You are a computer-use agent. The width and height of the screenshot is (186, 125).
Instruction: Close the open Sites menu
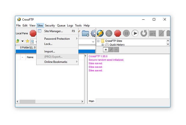pos(40,25)
